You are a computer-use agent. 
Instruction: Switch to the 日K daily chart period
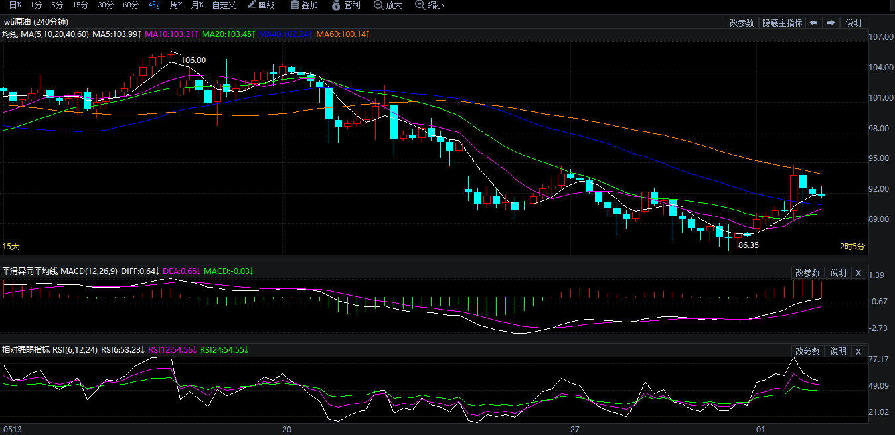pyautogui.click(x=15, y=5)
